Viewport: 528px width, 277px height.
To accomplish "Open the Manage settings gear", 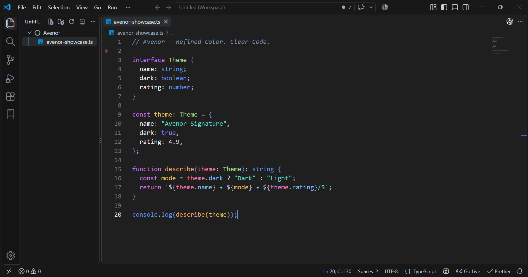I will coord(10,256).
